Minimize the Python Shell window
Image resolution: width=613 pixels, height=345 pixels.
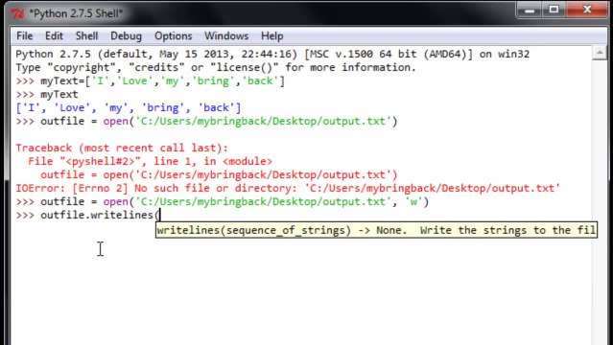(x=530, y=10)
